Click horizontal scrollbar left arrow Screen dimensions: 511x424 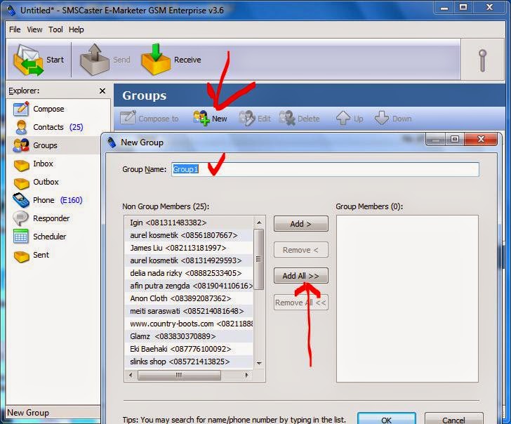(131, 375)
